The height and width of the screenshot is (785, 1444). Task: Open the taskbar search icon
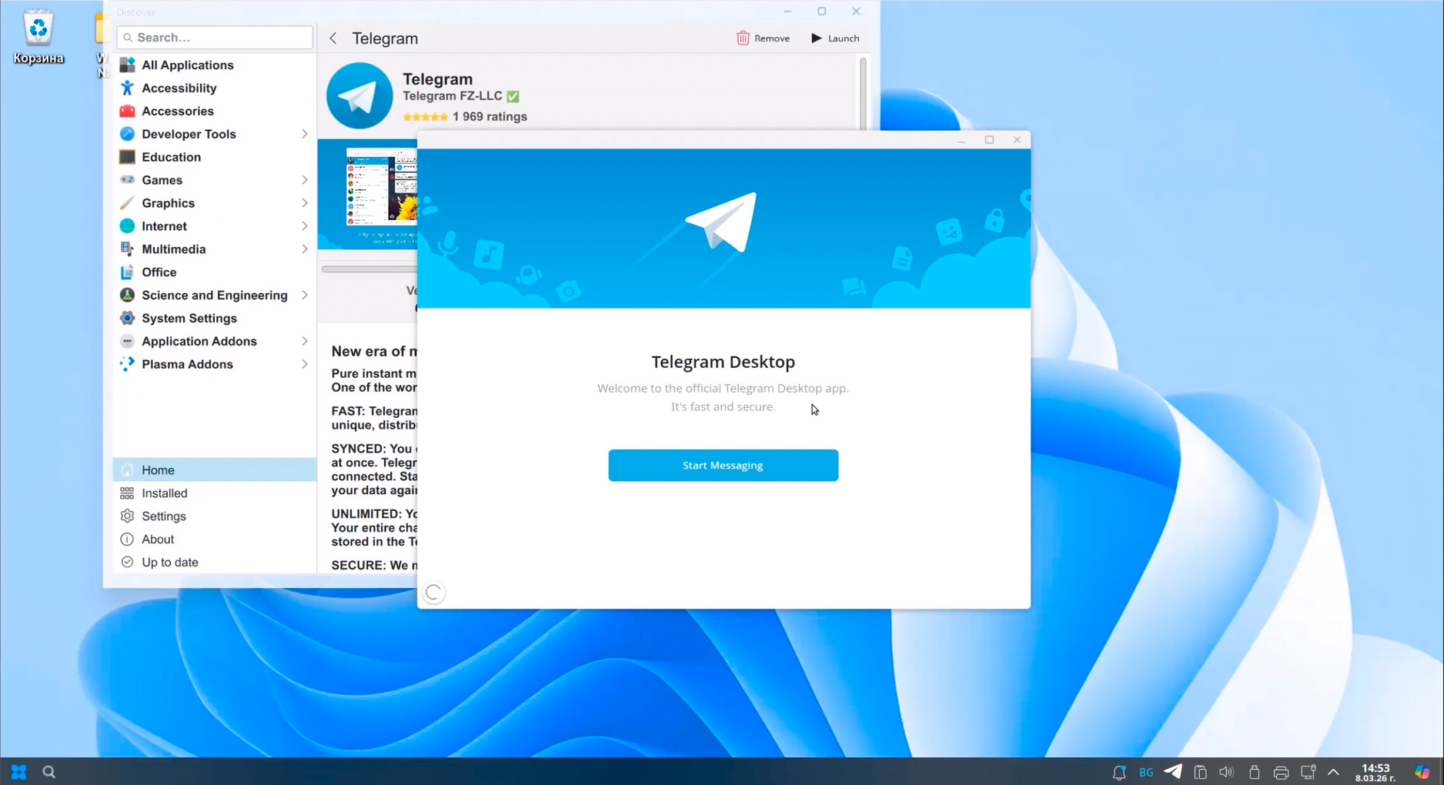48,771
